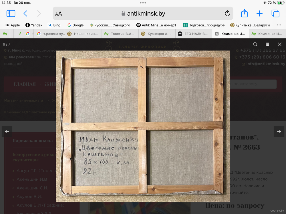Open Antik Minsk bookmark in favorites
This screenshot has height=214, width=286.
156,25
